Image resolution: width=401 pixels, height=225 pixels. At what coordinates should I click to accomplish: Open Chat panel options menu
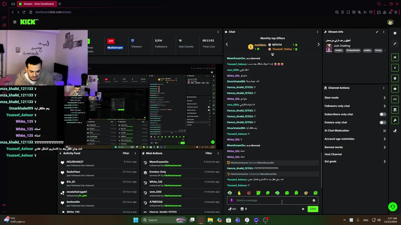(317, 32)
